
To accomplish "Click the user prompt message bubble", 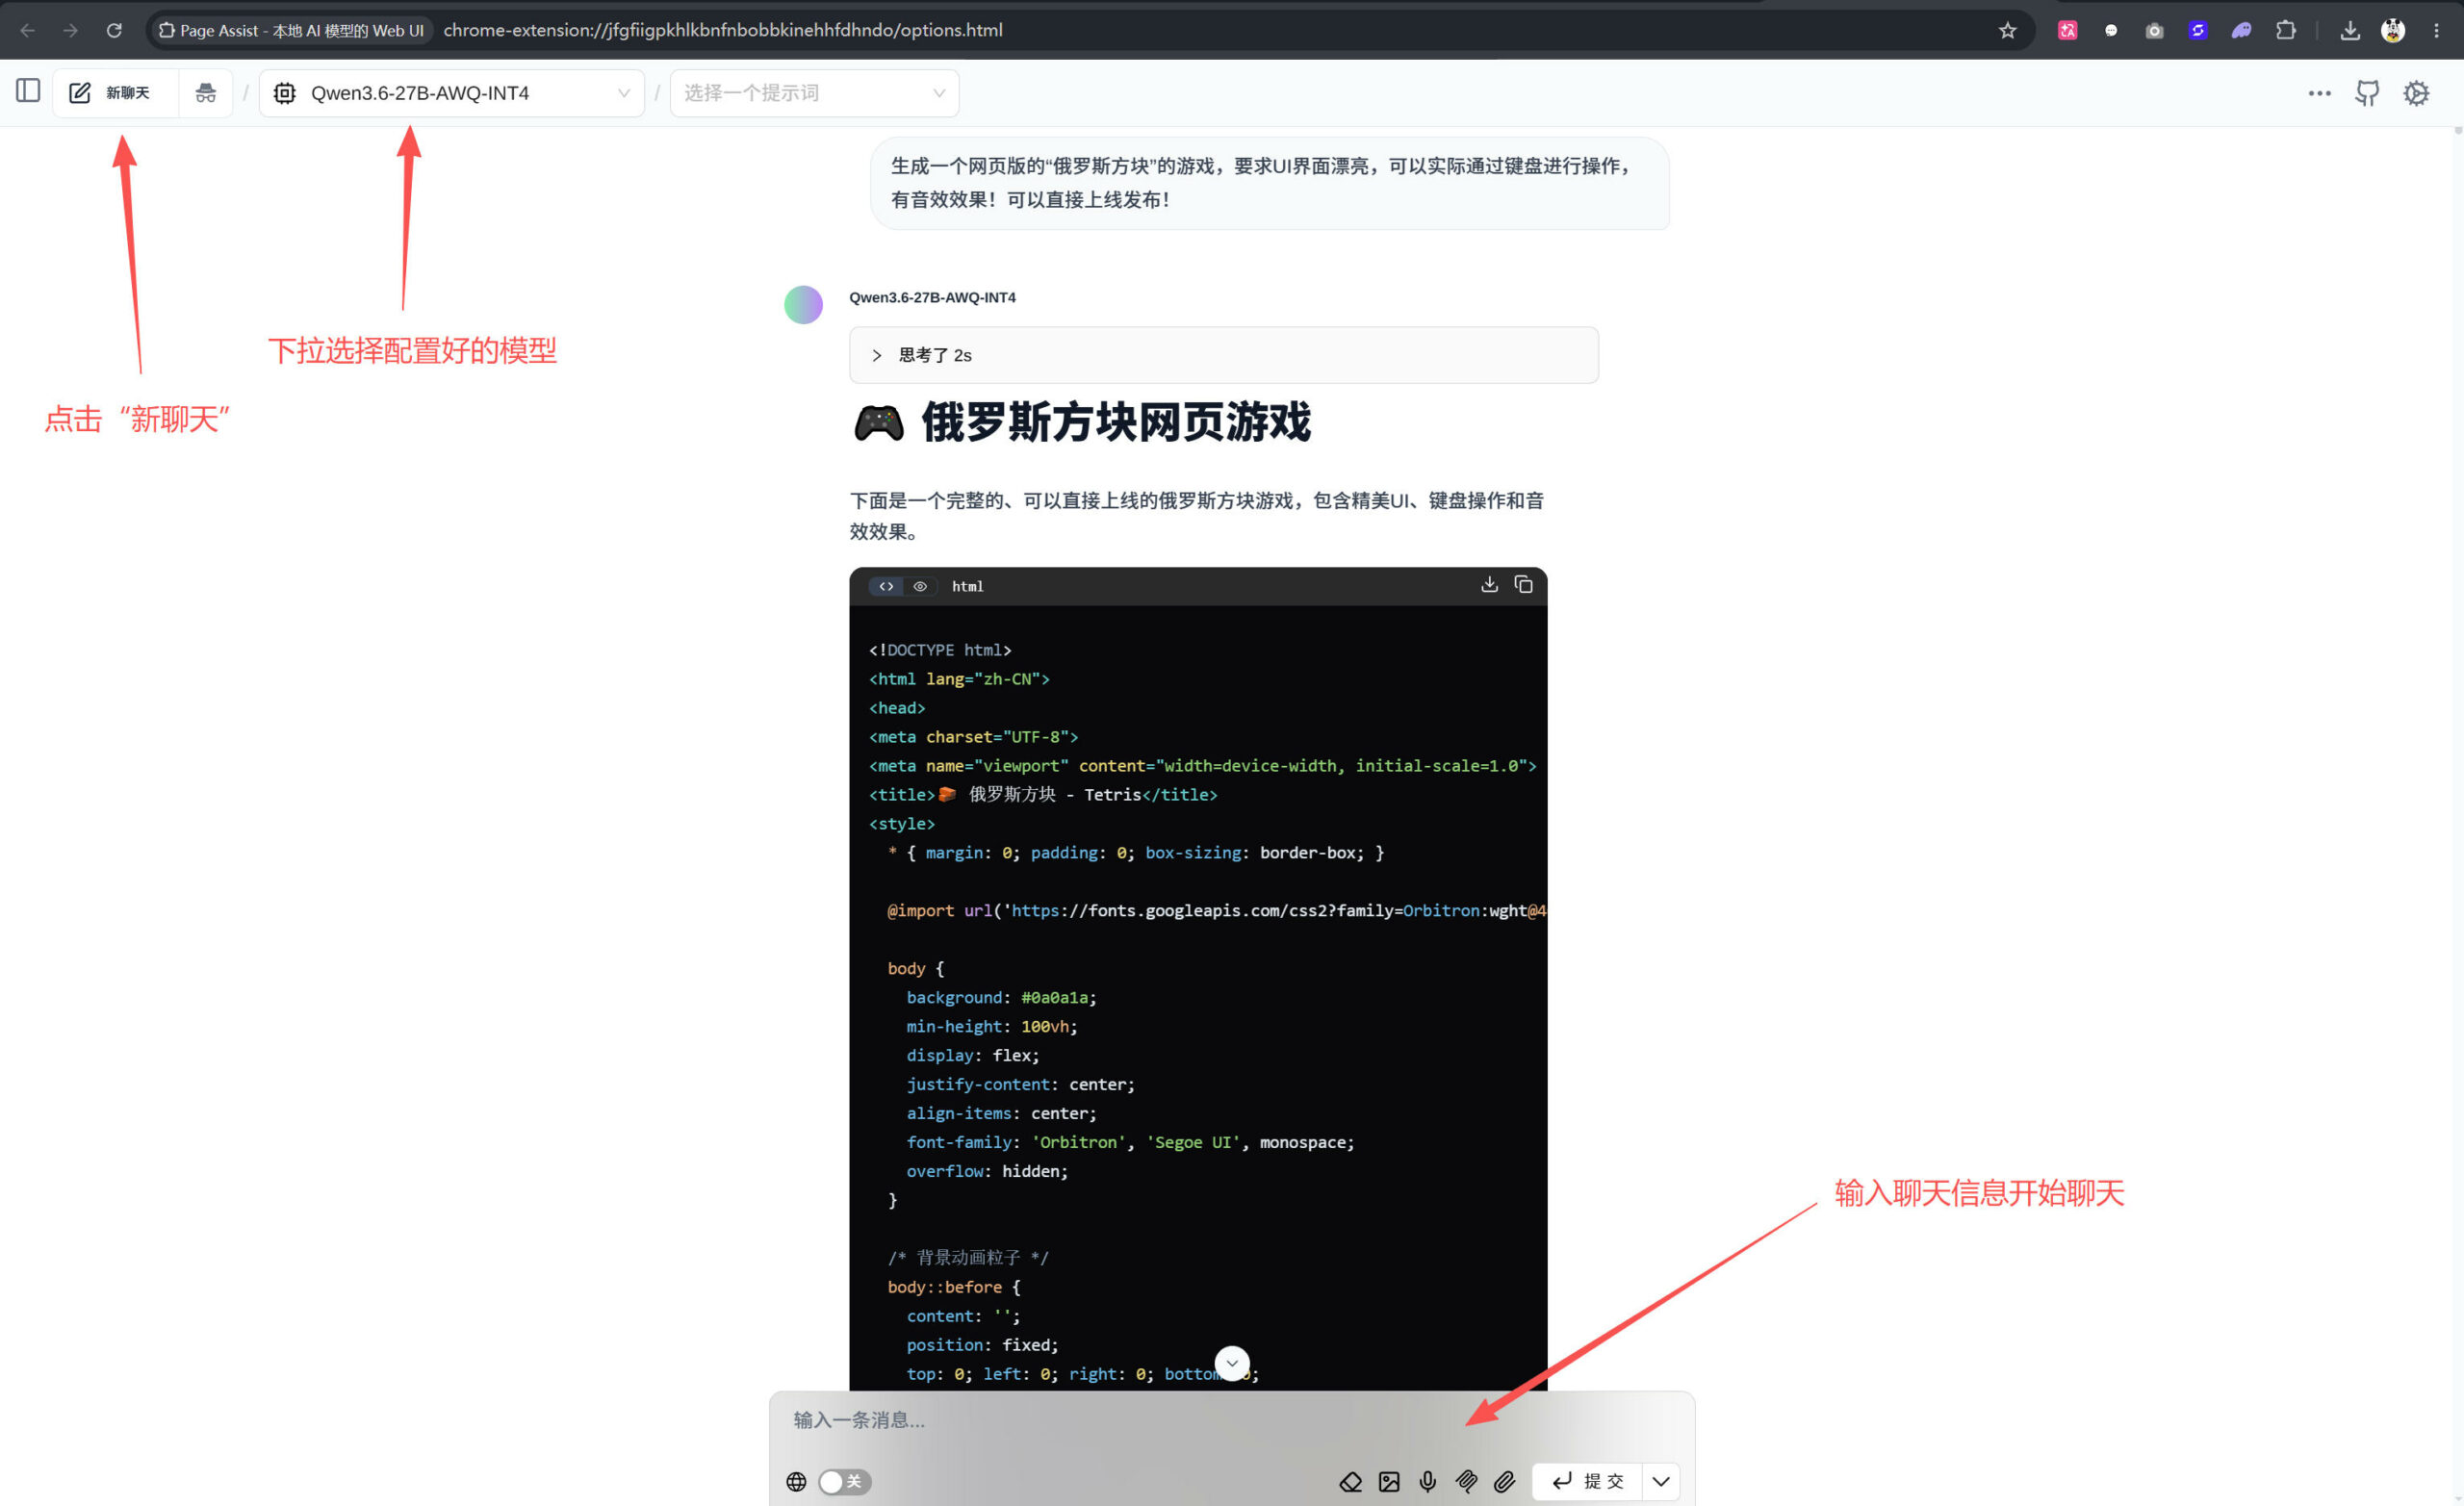I will (1269, 183).
